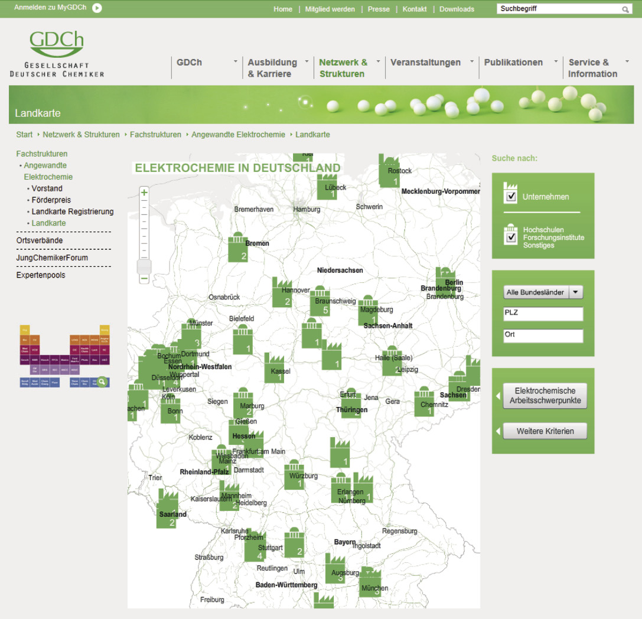Expand the Veranstaltungen menu arrow
Screen dimensions: 642x619
pyautogui.click(x=472, y=61)
